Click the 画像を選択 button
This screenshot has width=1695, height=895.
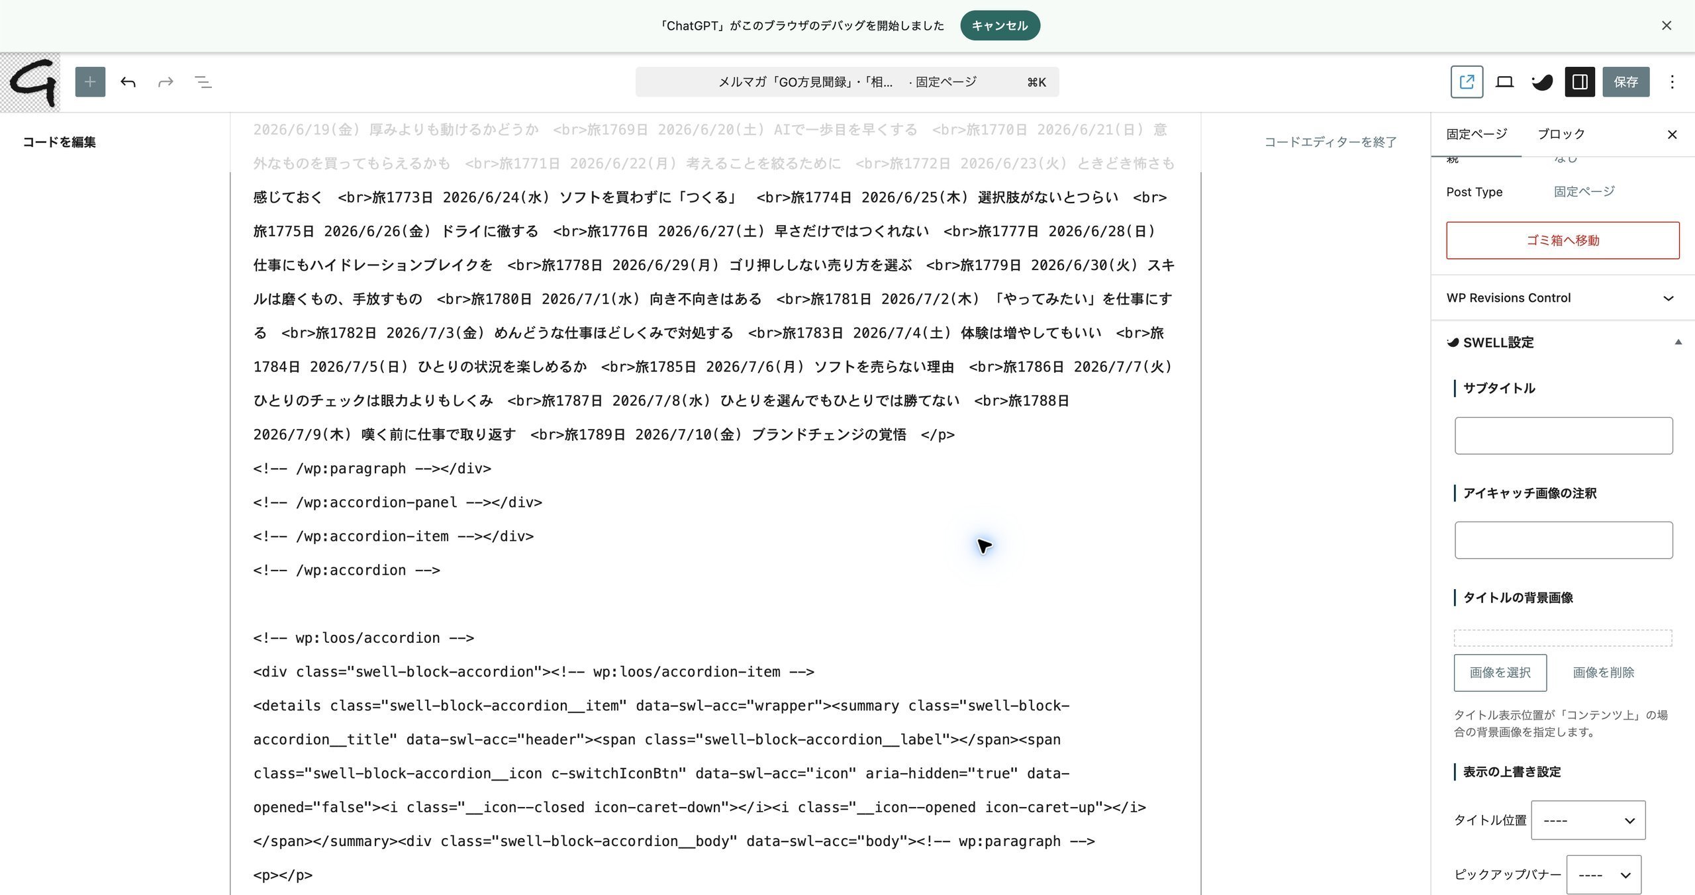point(1500,673)
